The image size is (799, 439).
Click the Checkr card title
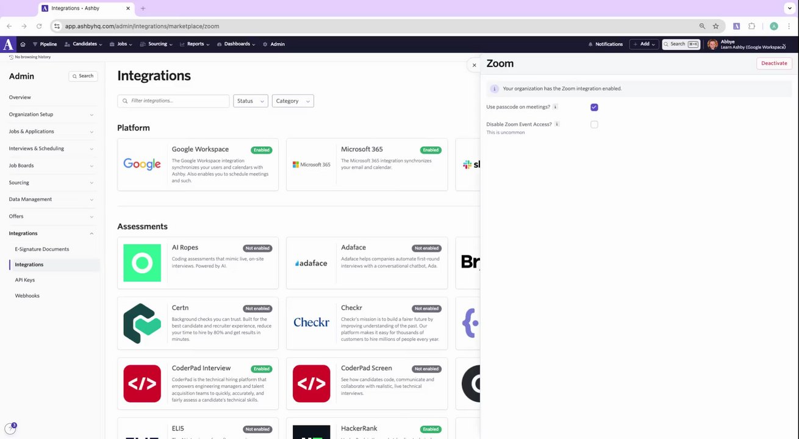(351, 308)
